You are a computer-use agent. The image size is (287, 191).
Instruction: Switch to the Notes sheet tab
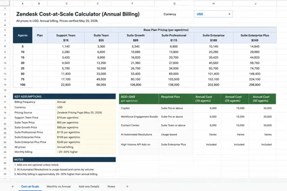[111, 187]
